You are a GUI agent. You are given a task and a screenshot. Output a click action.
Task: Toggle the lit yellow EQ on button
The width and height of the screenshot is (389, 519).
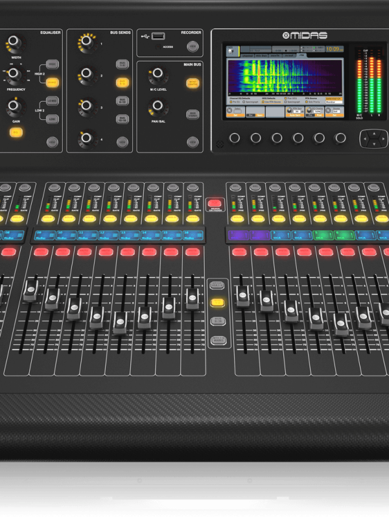pyautogui.click(x=16, y=133)
